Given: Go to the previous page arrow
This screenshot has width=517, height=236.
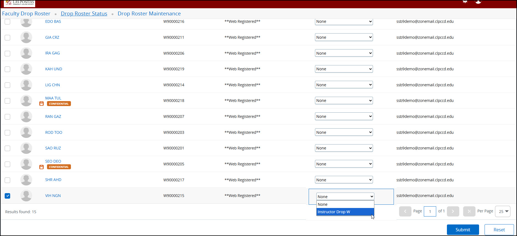Looking at the screenshot, I should (405, 211).
